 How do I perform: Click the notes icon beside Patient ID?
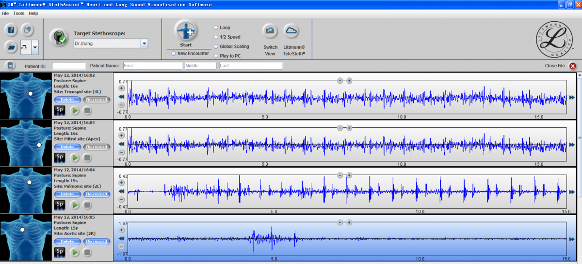10,65
